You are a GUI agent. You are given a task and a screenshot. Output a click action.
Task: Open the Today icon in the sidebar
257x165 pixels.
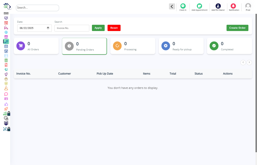point(6,13)
